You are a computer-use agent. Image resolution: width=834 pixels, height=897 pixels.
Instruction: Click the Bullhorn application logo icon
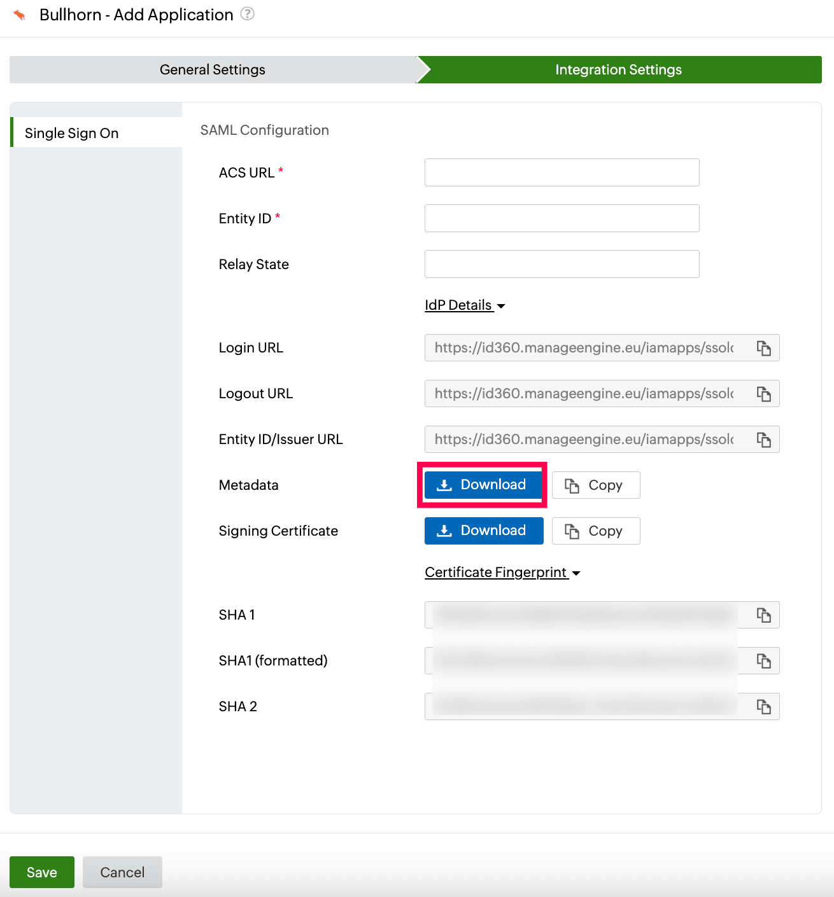click(x=20, y=15)
